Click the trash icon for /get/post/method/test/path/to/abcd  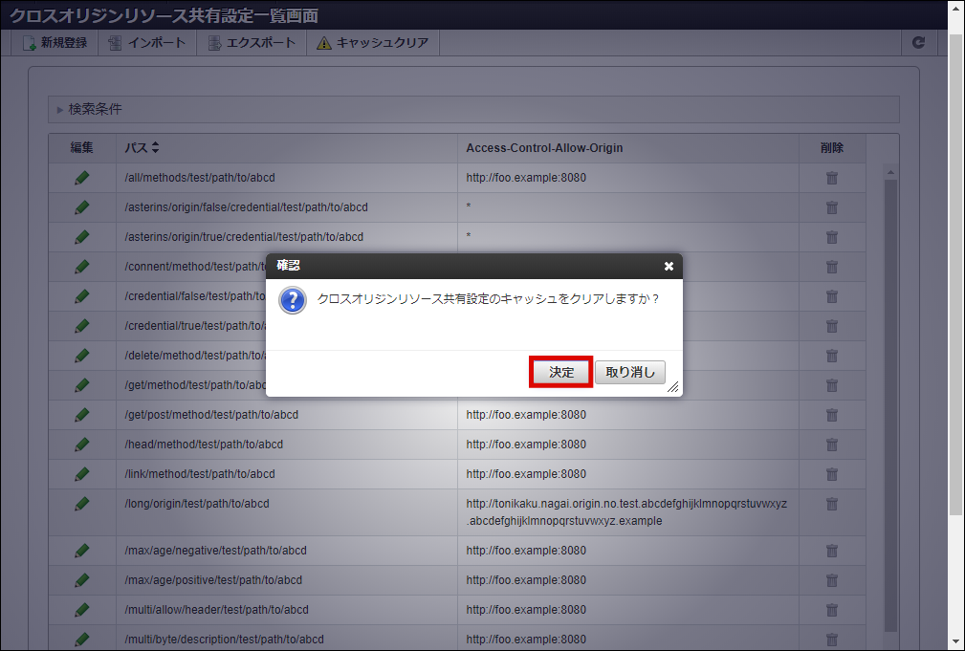(831, 415)
